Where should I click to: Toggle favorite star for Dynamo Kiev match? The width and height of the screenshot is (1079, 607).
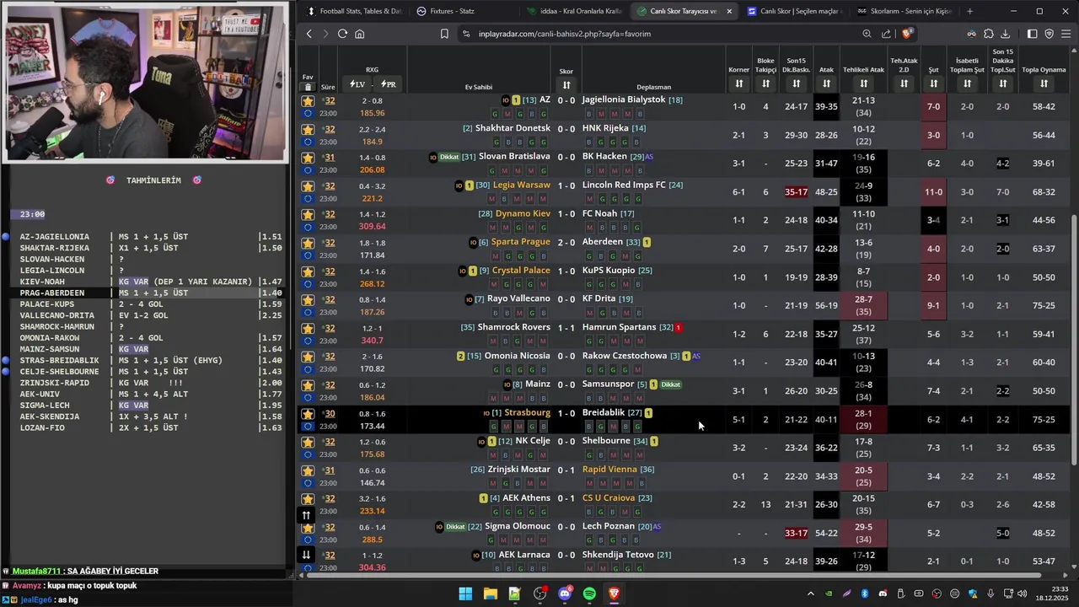[308, 215]
